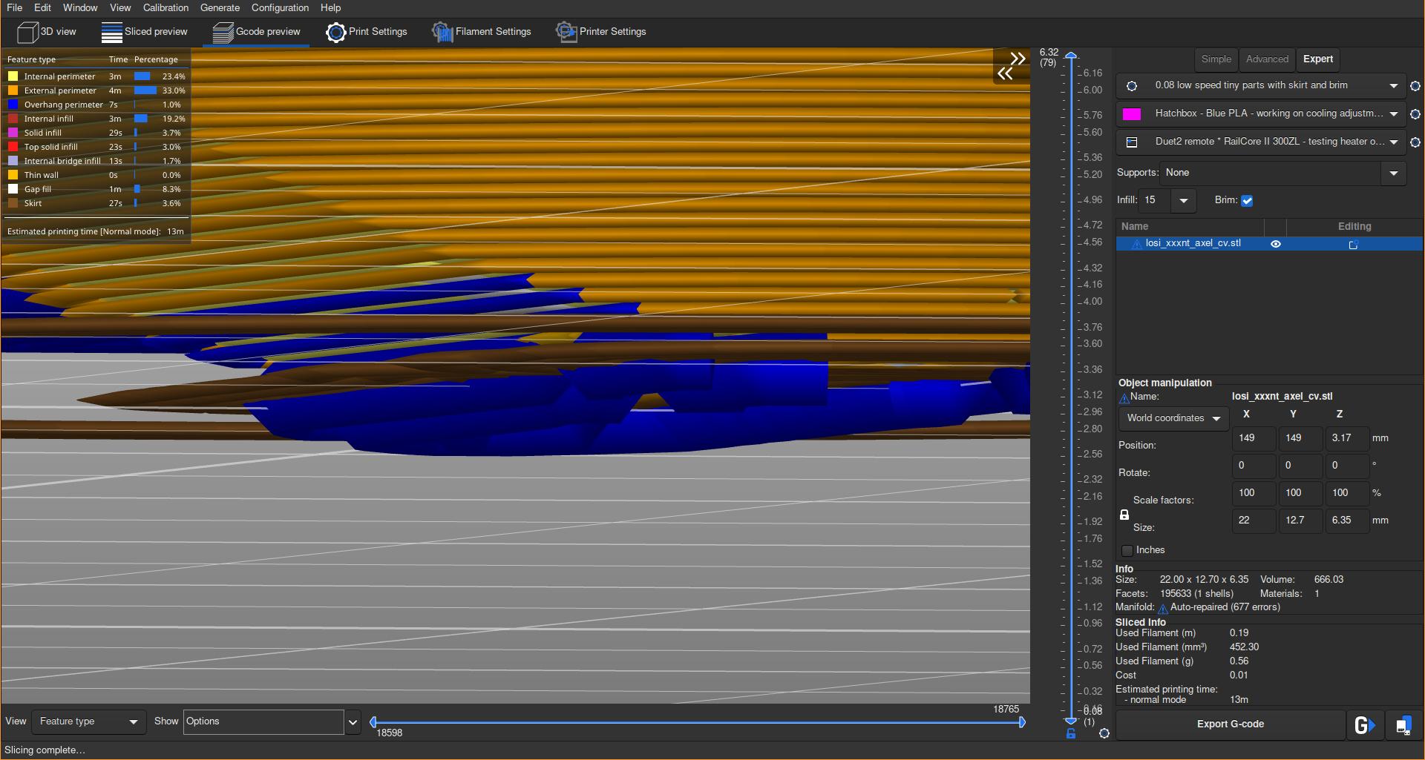Click the lock icon next to Scale factors
The image size is (1425, 760).
point(1124,514)
